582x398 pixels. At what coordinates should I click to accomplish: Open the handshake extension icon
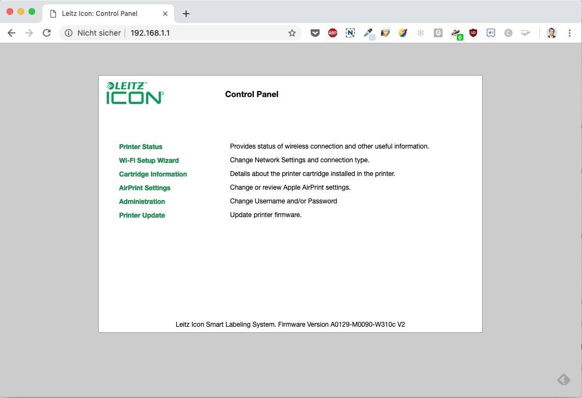coord(385,33)
